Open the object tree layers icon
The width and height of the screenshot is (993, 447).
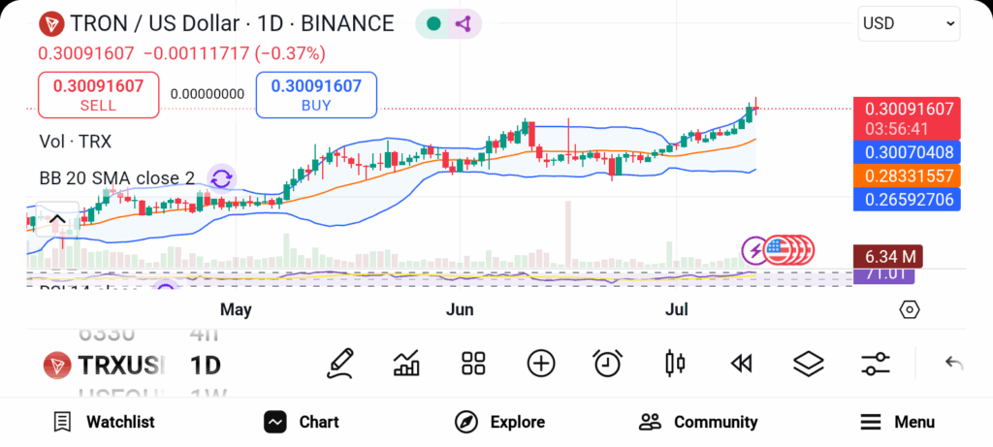pyautogui.click(x=808, y=364)
